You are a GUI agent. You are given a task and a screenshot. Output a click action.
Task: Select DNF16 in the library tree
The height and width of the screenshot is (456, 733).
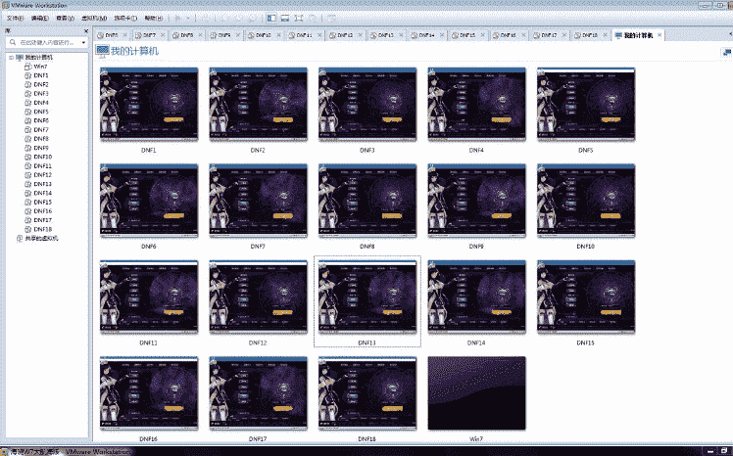[42, 211]
